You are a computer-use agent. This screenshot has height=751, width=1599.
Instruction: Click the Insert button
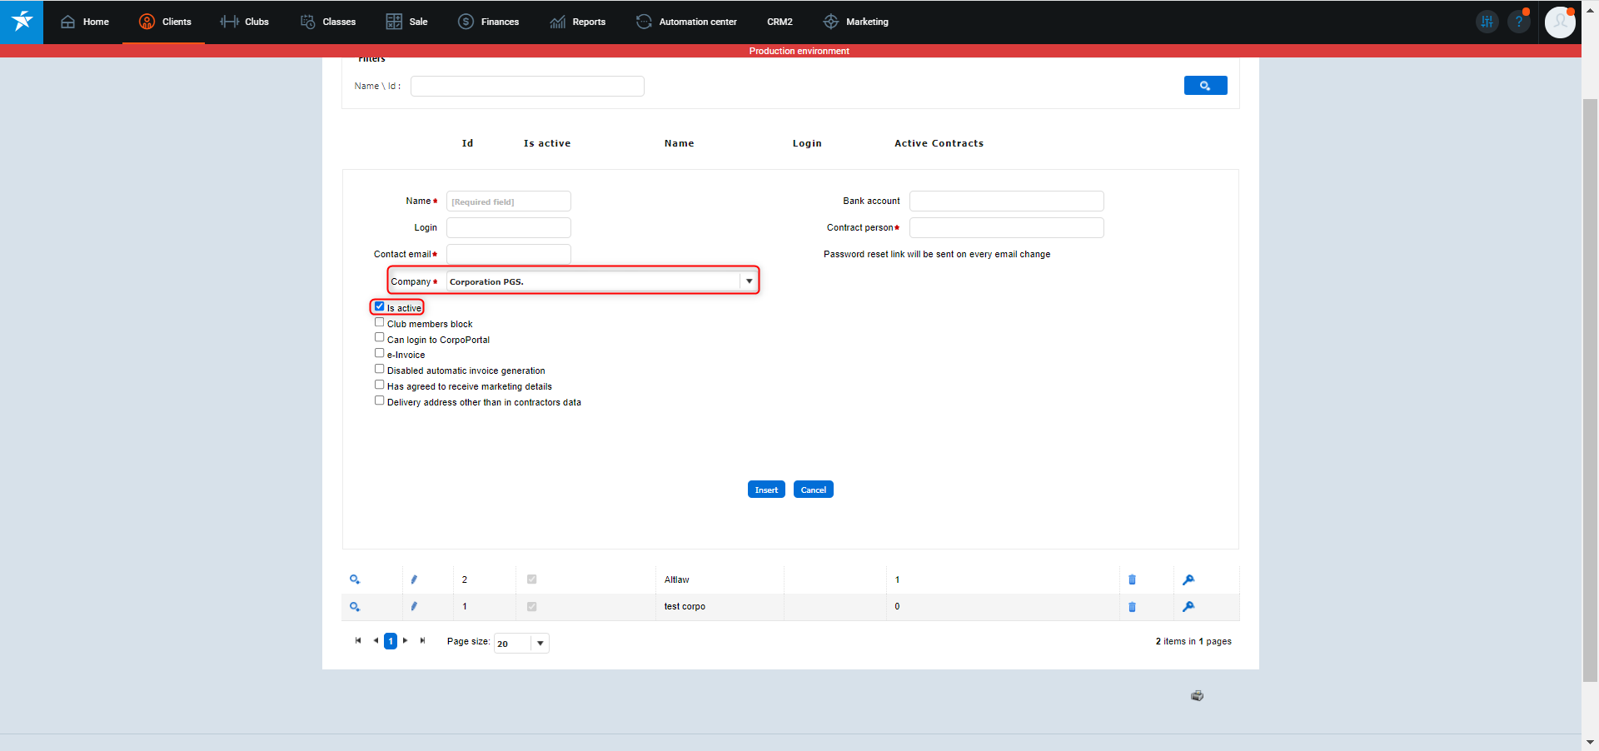coord(765,490)
